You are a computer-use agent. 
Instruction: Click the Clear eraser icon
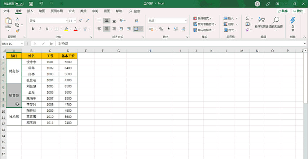pyautogui.click(x=247, y=30)
